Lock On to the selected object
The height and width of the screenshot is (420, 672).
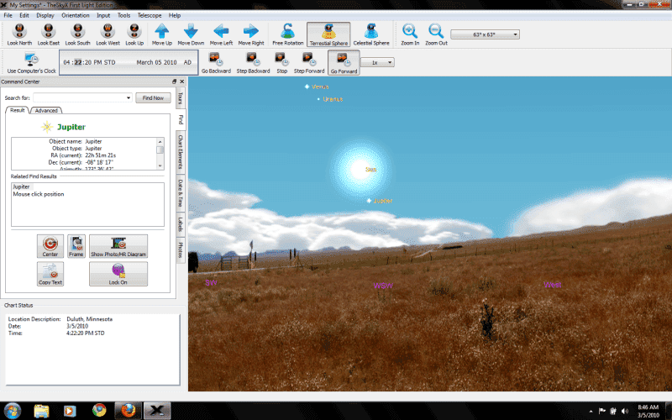click(x=118, y=274)
